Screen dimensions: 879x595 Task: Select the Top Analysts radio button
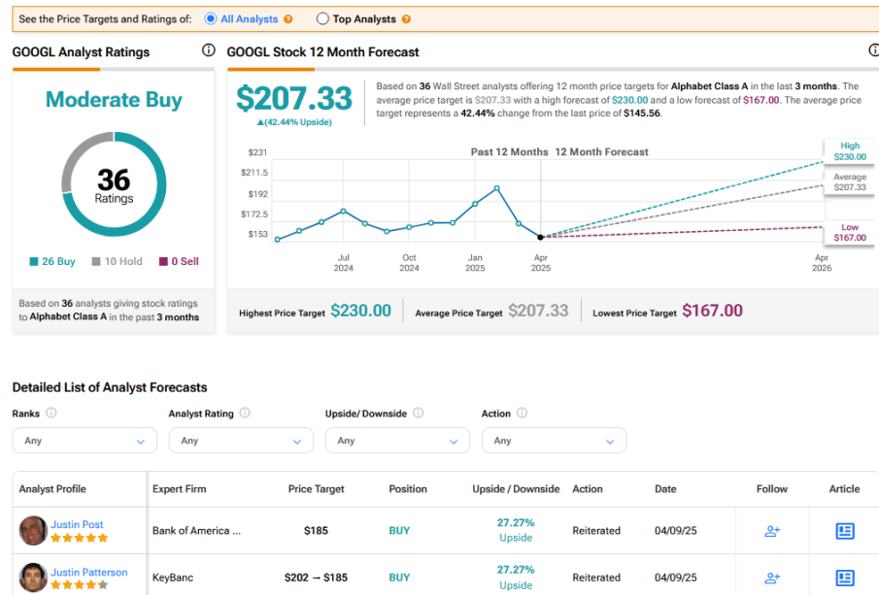tap(323, 18)
